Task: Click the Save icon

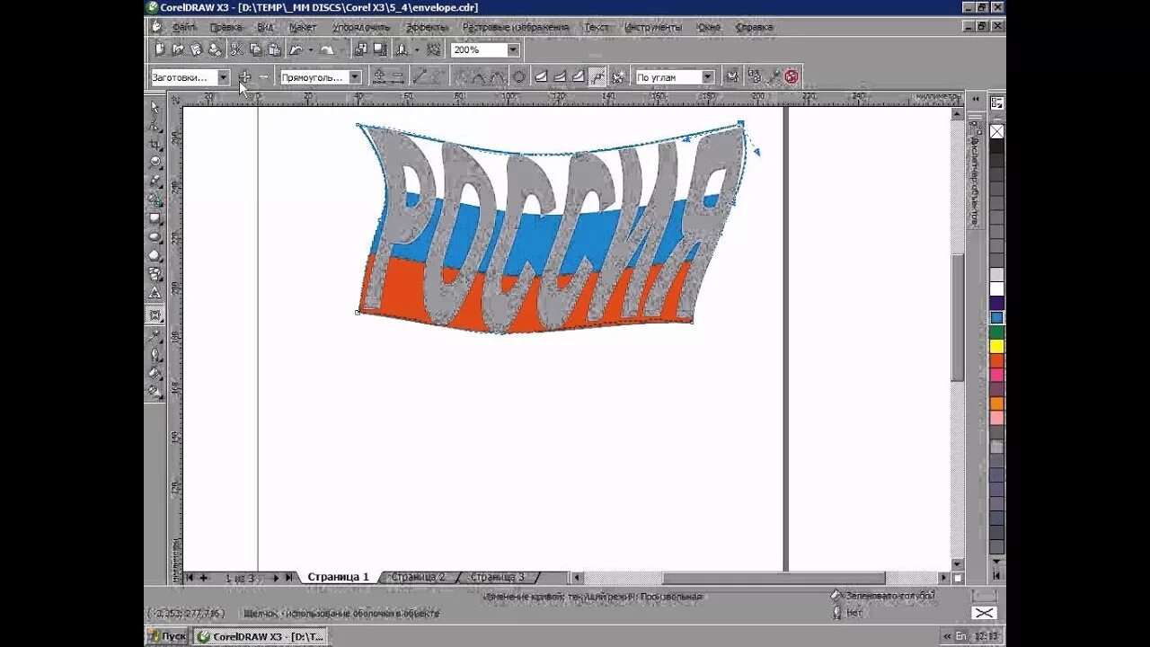Action: click(197, 49)
